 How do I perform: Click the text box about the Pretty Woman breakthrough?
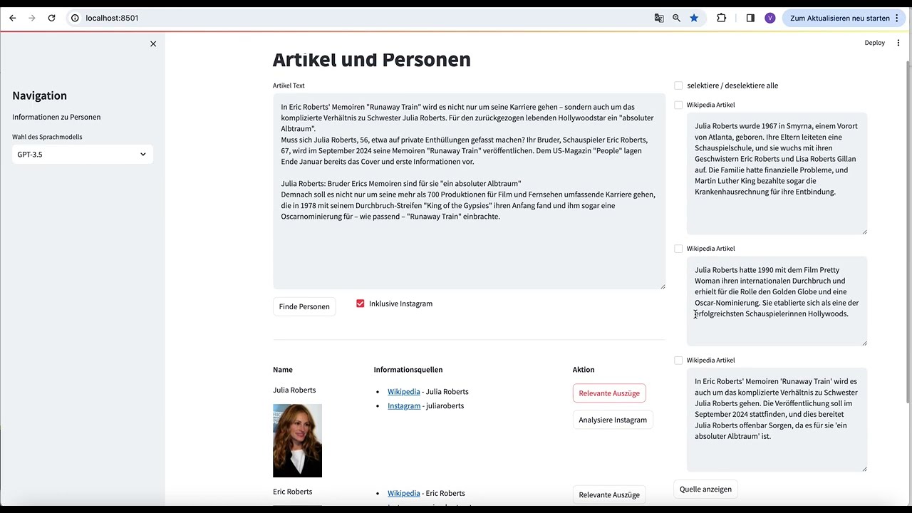tap(777, 301)
